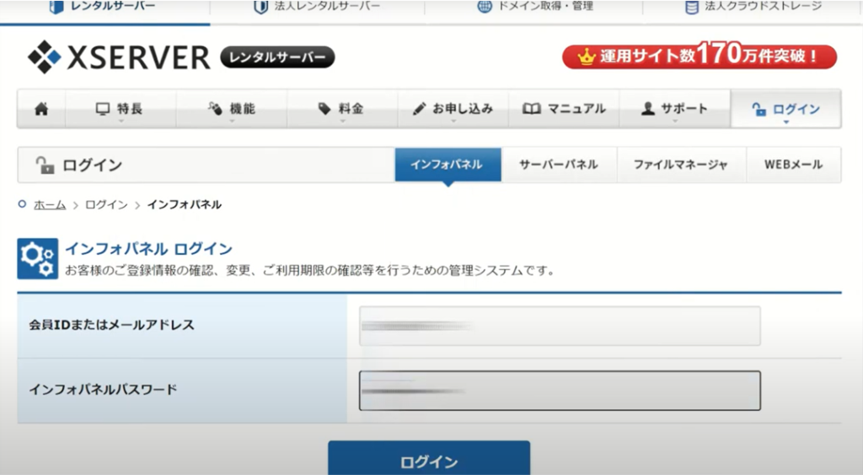Click the ログイン breadcrumb text
863x475 pixels.
click(x=106, y=205)
